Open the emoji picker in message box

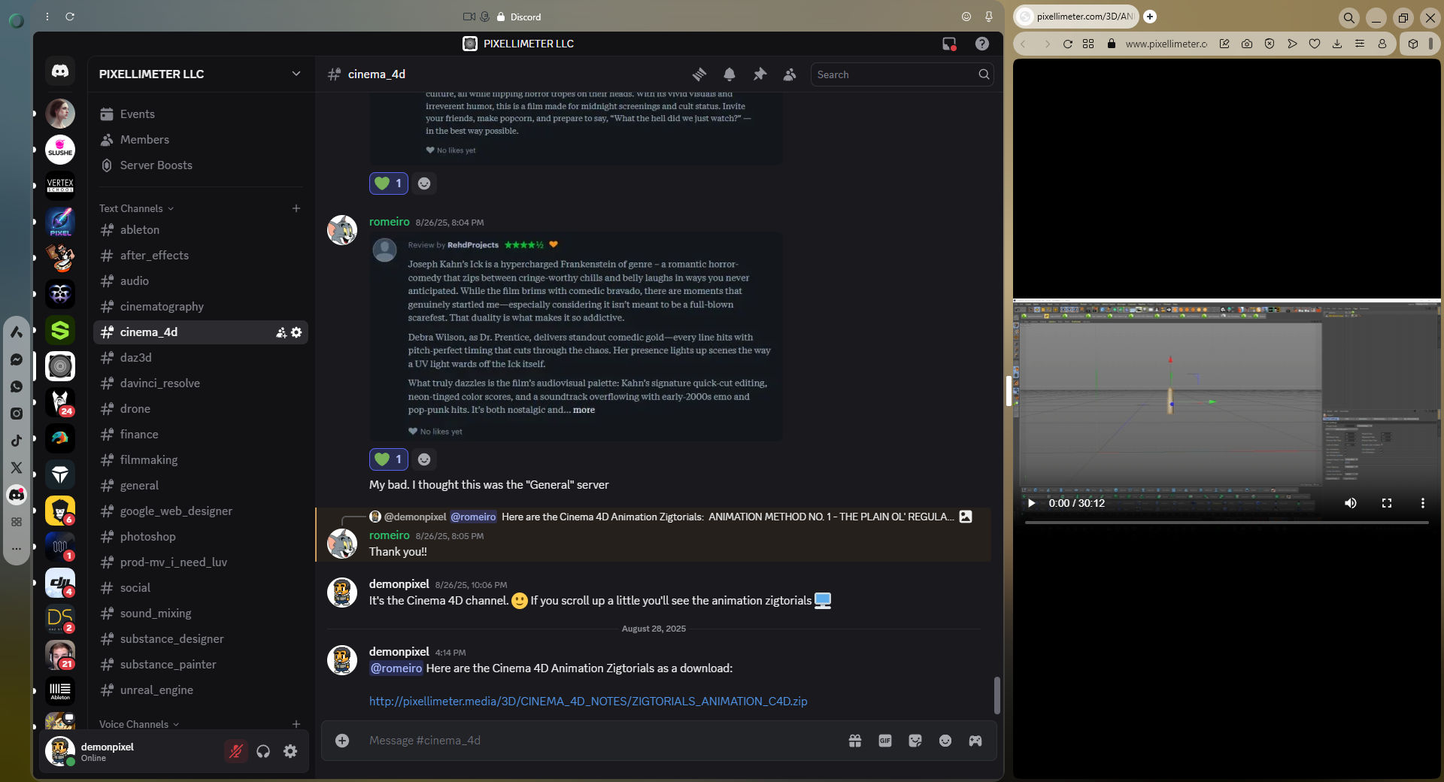point(945,741)
